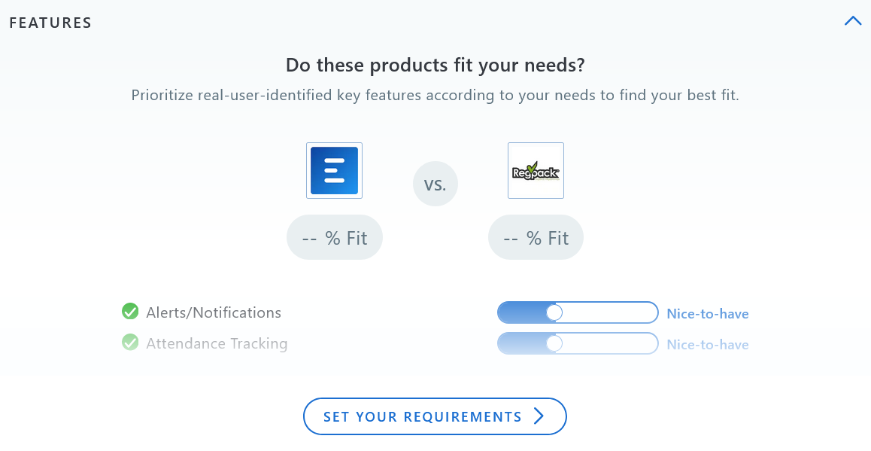871x451 pixels.
Task: Click the 'vs.' circle badge
Action: point(435,184)
